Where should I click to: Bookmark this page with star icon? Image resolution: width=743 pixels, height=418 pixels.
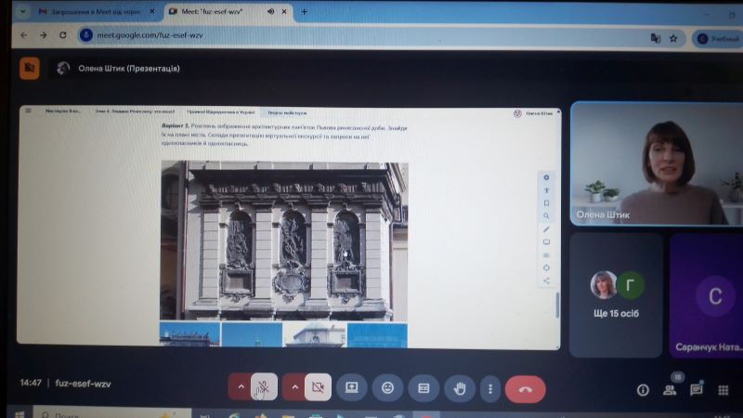tap(673, 38)
